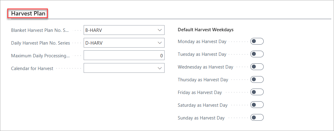Image resolution: width=334 pixels, height=131 pixels.
Task: Click the D-HARV text field
Action: (x=124, y=43)
